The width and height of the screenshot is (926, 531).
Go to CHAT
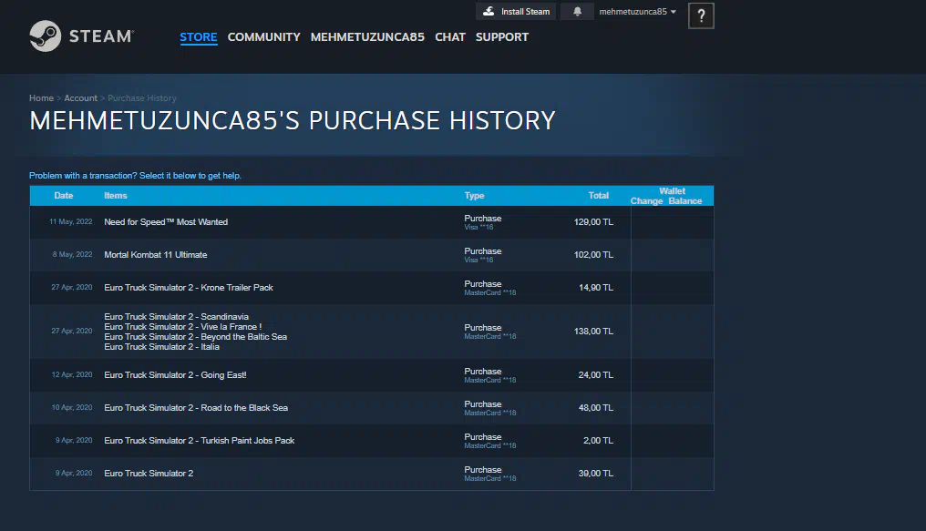point(450,37)
